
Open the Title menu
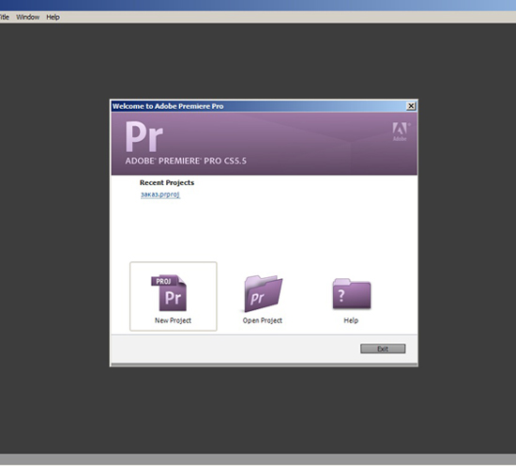pos(5,17)
